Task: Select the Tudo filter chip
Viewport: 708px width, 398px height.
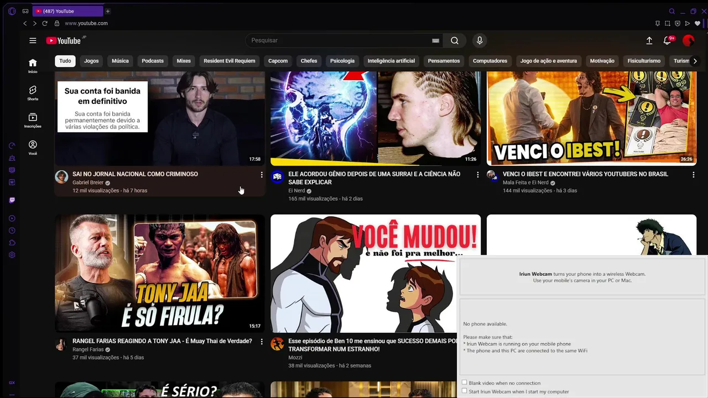Action: (65, 61)
